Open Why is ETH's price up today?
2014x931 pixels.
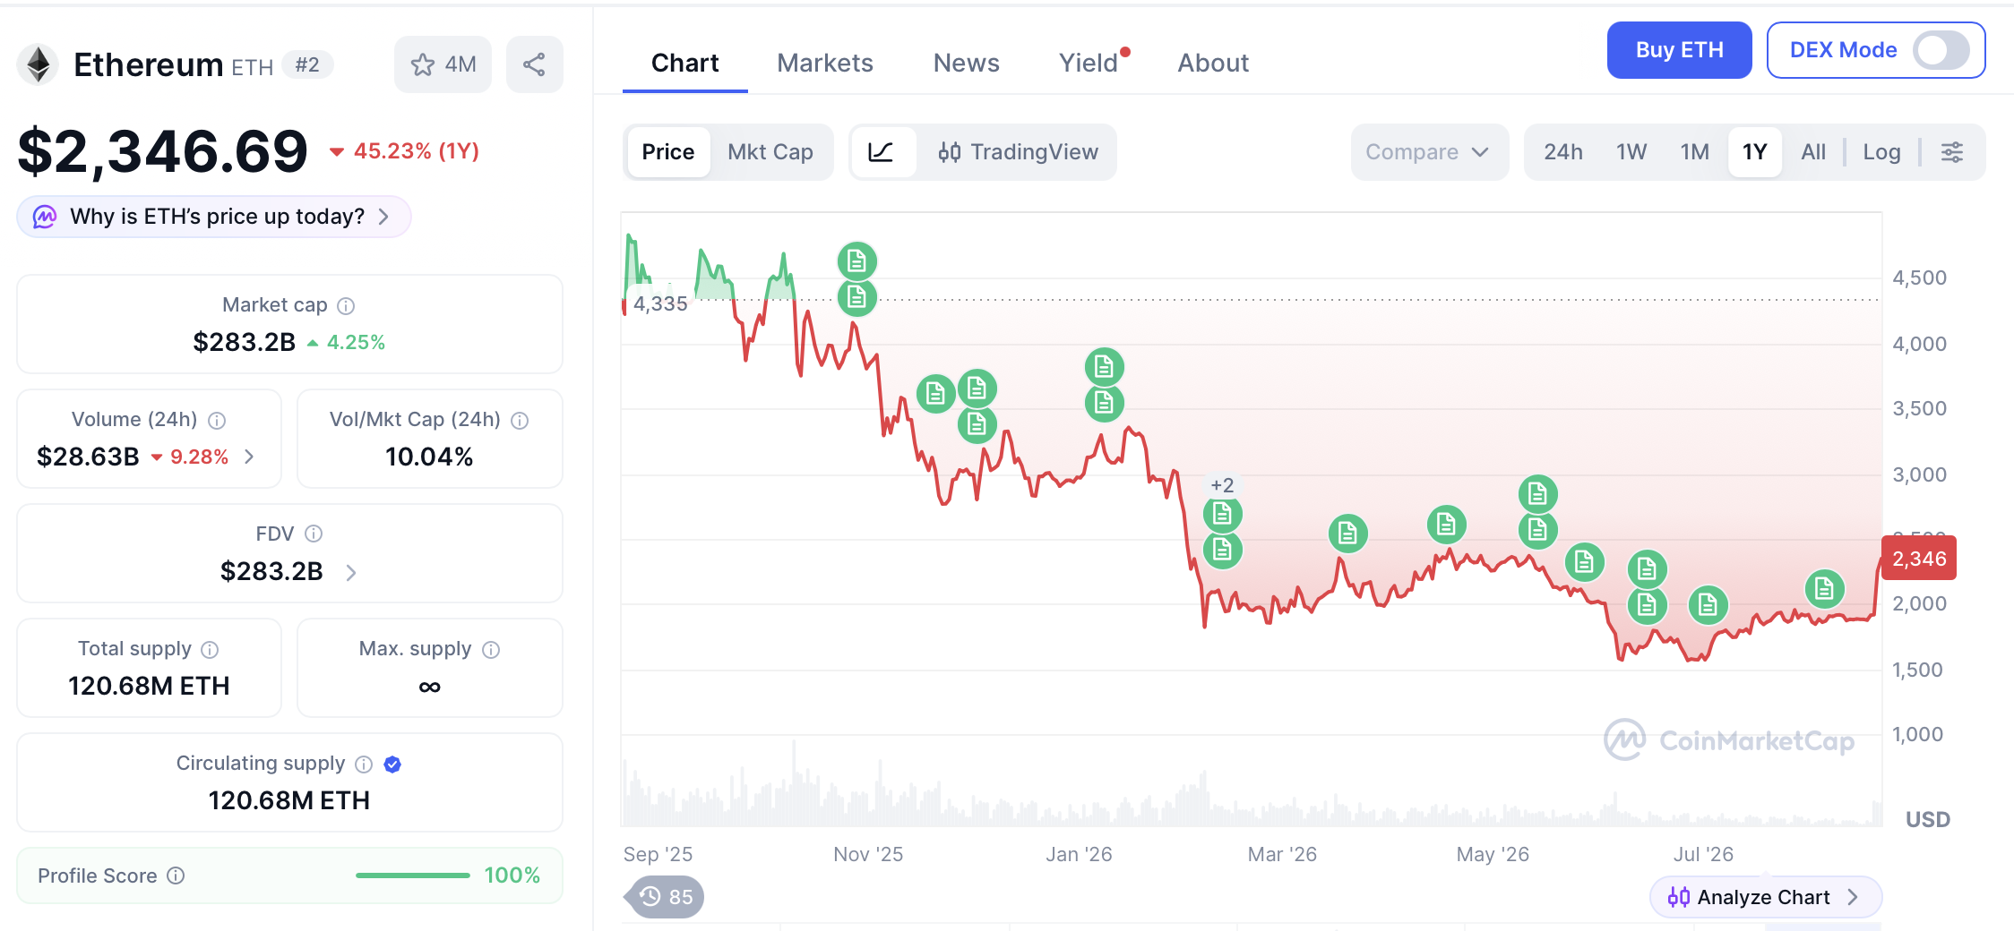214,217
